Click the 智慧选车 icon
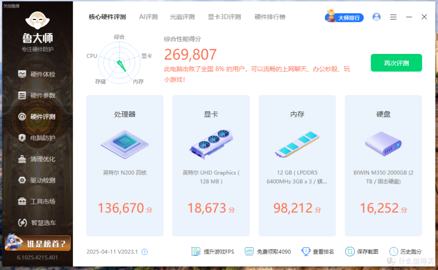The width and height of the screenshot is (438, 270). (x=22, y=223)
